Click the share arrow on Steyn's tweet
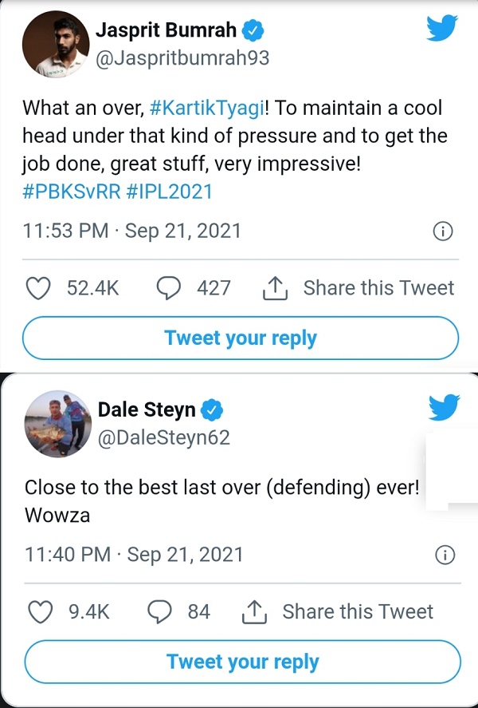This screenshot has width=478, height=708. (256, 612)
